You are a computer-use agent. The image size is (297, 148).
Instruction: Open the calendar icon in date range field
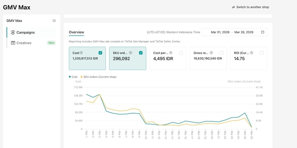click(262, 32)
